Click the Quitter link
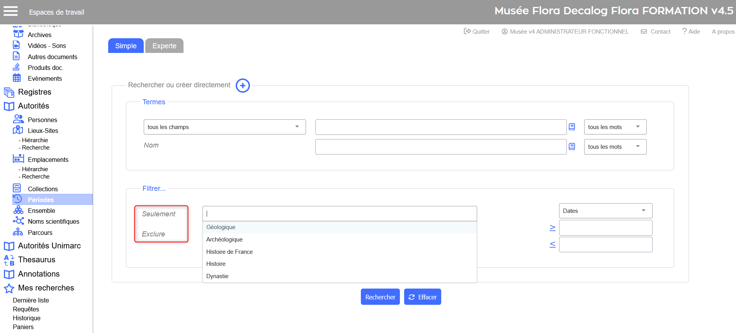Viewport: 736px width, 333px height. (477, 32)
